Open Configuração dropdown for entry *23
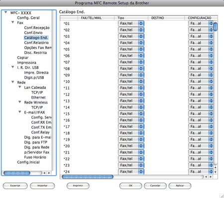Image resolution: width=224 pixels, height=198 pixels. click(x=201, y=165)
